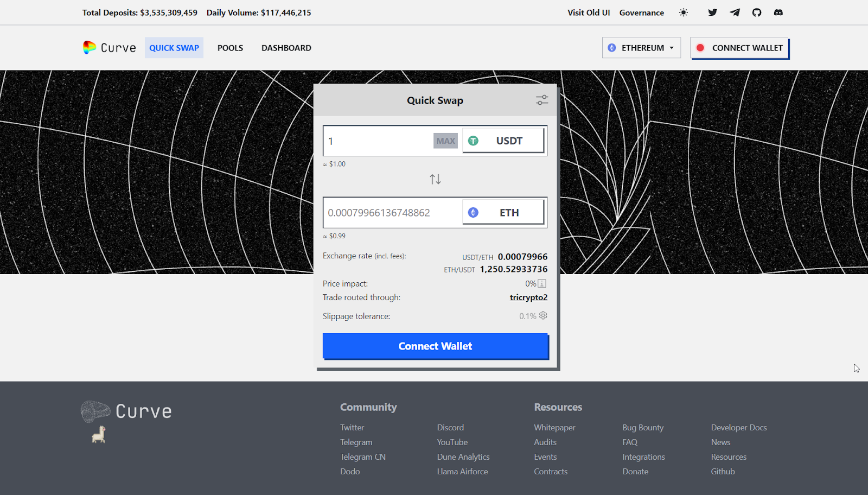Open the Governance link
Image resolution: width=868 pixels, height=495 pixels.
coord(642,12)
